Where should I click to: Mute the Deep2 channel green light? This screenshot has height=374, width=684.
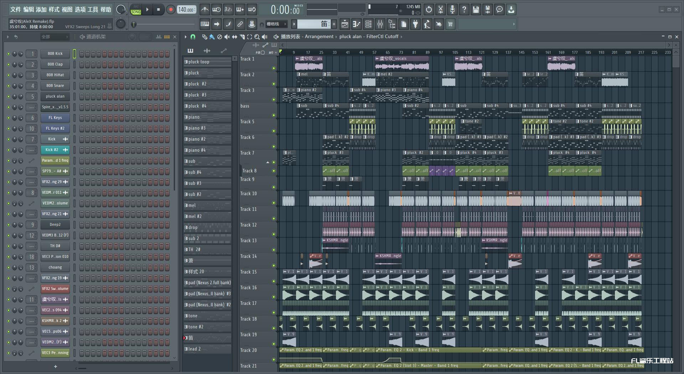point(9,225)
